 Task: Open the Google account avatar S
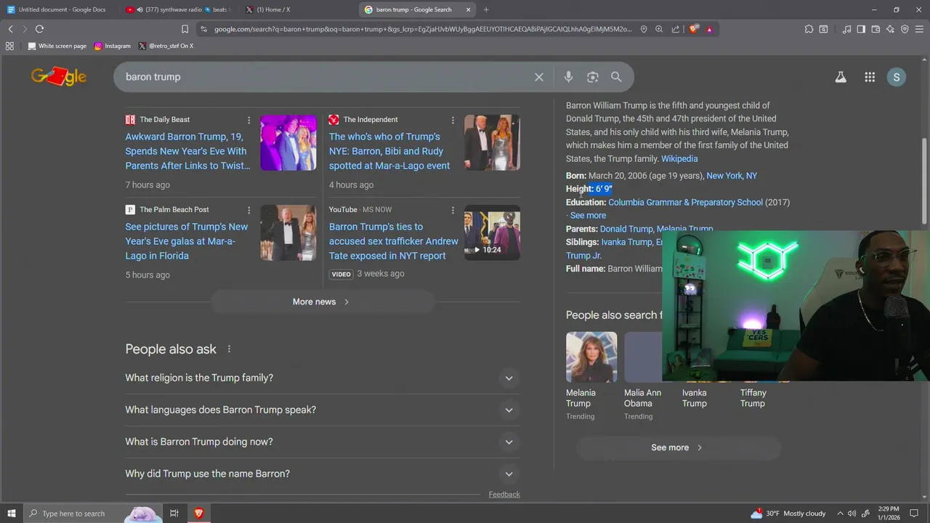(897, 77)
